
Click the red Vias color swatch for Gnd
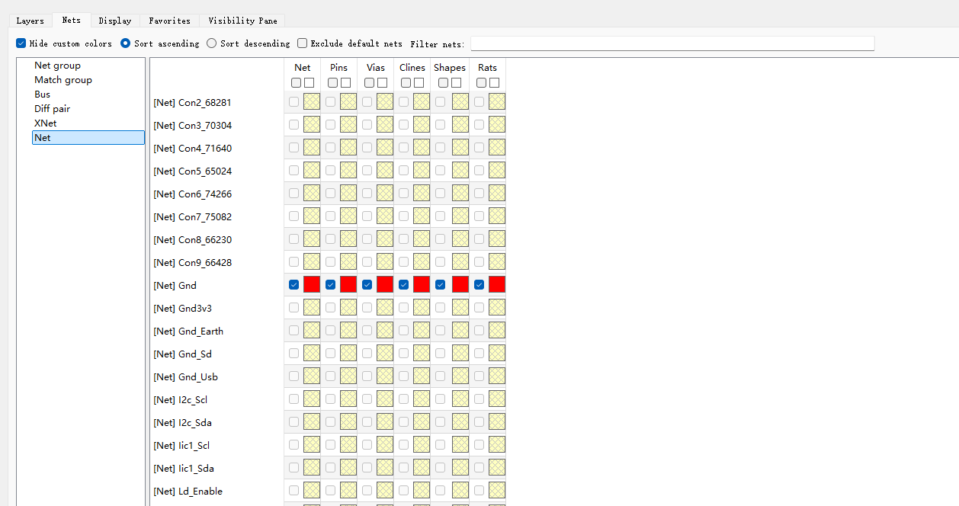385,285
